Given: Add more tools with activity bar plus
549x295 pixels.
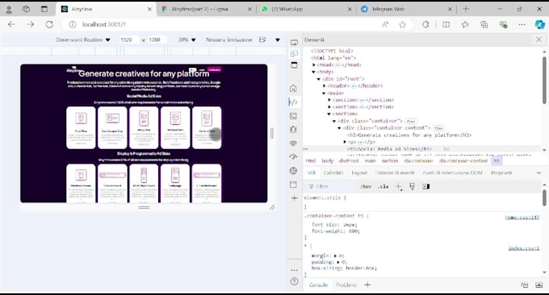Looking at the screenshot, I should pos(294,198).
